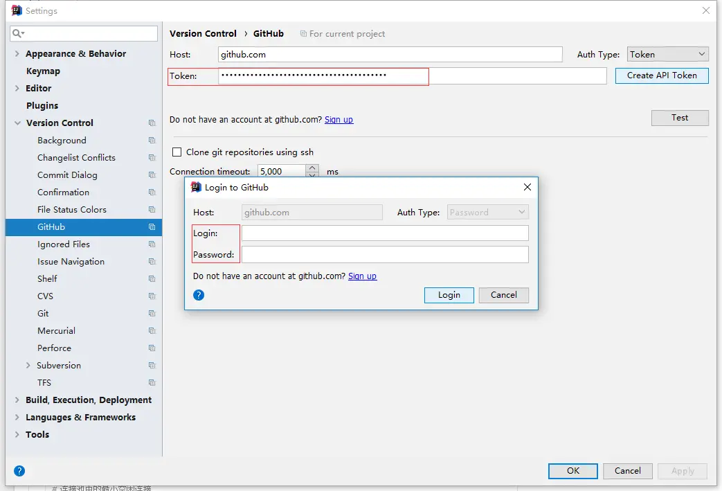The width and height of the screenshot is (722, 491).
Task: Click the settings search box
Action: (84, 33)
